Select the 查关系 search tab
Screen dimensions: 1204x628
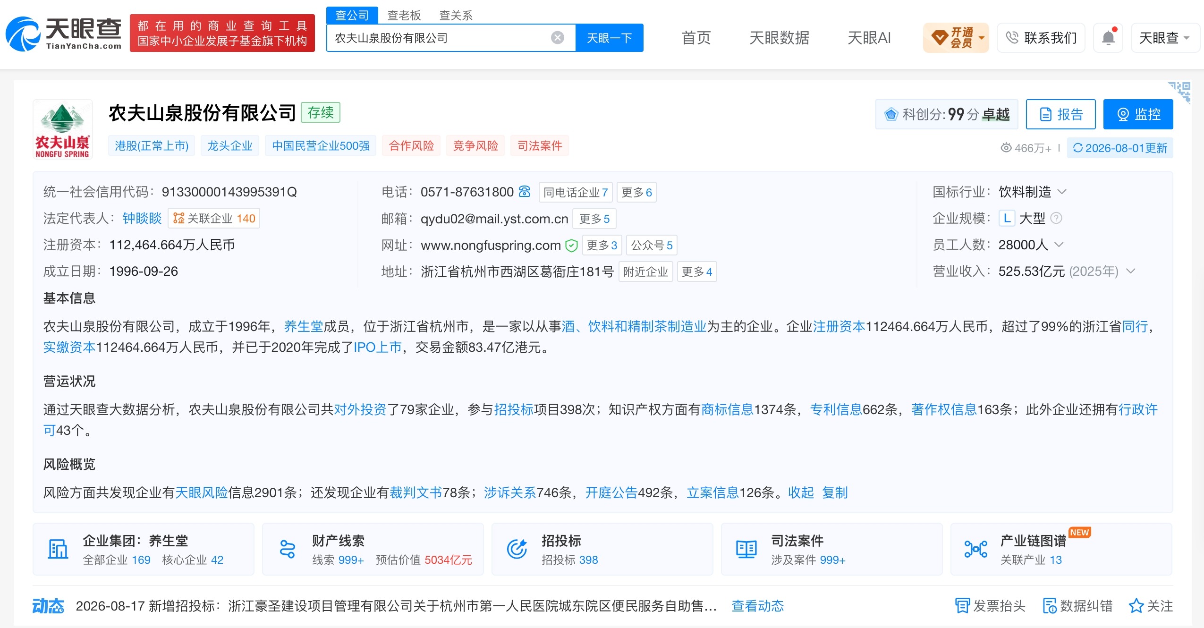[x=456, y=15]
